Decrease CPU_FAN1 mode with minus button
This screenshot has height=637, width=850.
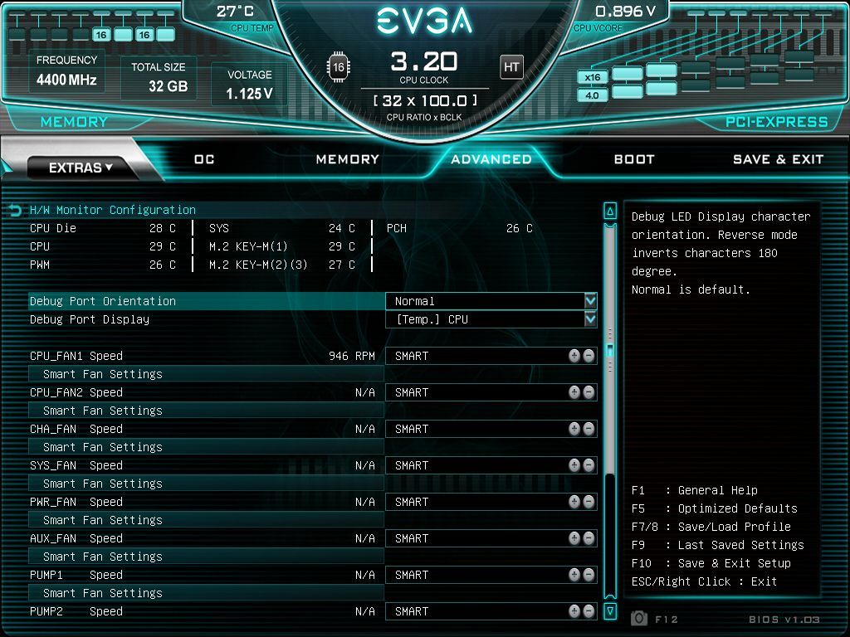tap(589, 356)
